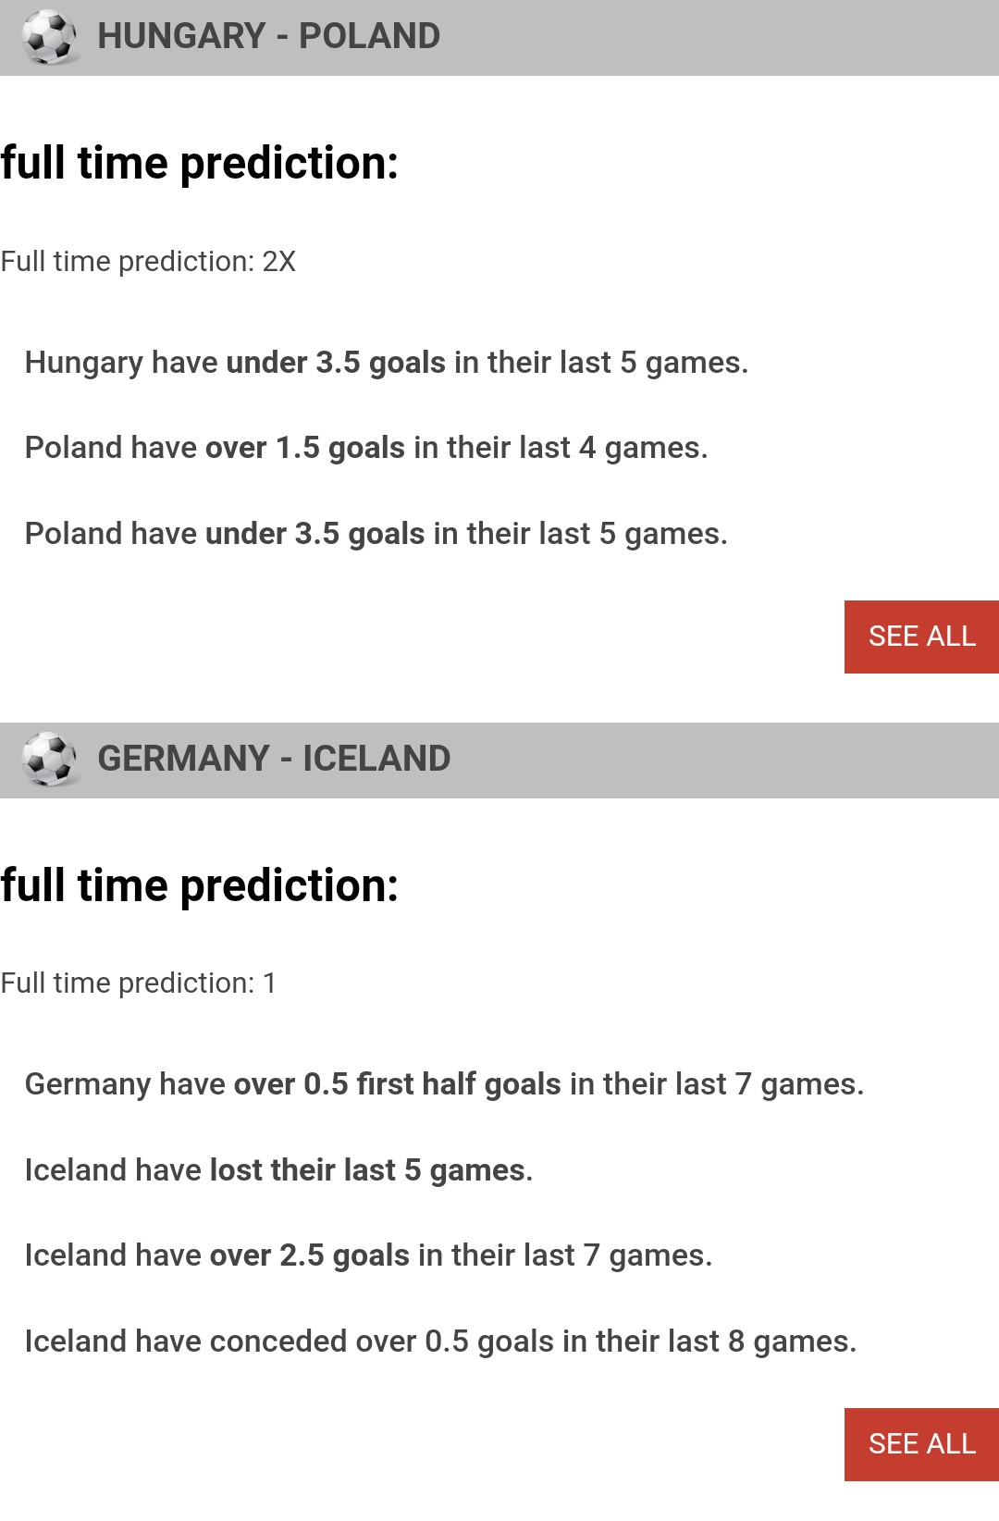The width and height of the screenshot is (999, 1521).
Task: Select the 'Full time prediction: 2X' text
Action: click(x=148, y=262)
